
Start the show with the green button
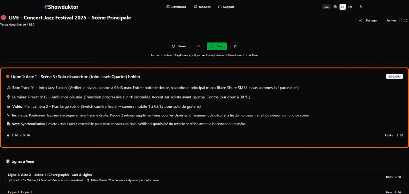217,46
